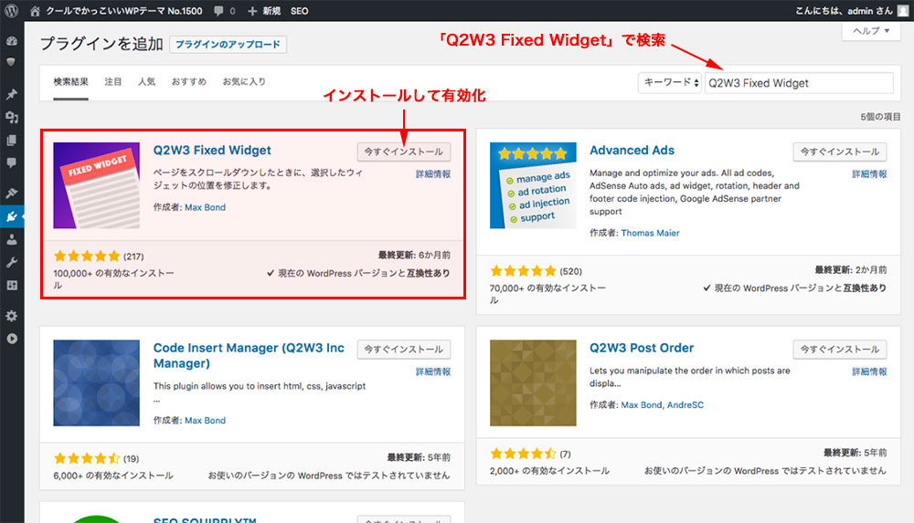Open 詳細情報 for Advanced Ads
Viewport: 914px width, 523px height.
tap(869, 174)
